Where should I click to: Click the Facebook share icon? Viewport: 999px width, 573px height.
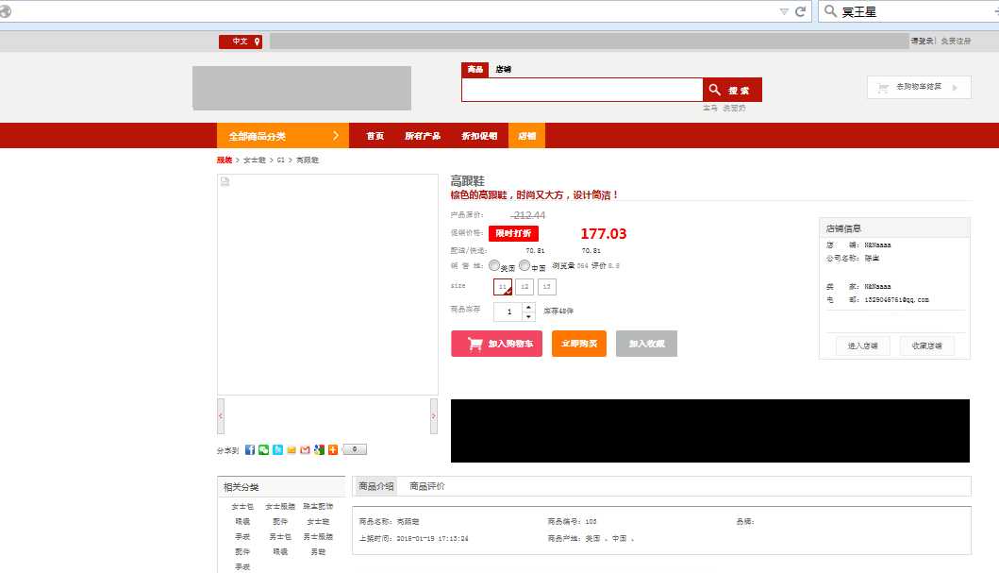tap(250, 450)
